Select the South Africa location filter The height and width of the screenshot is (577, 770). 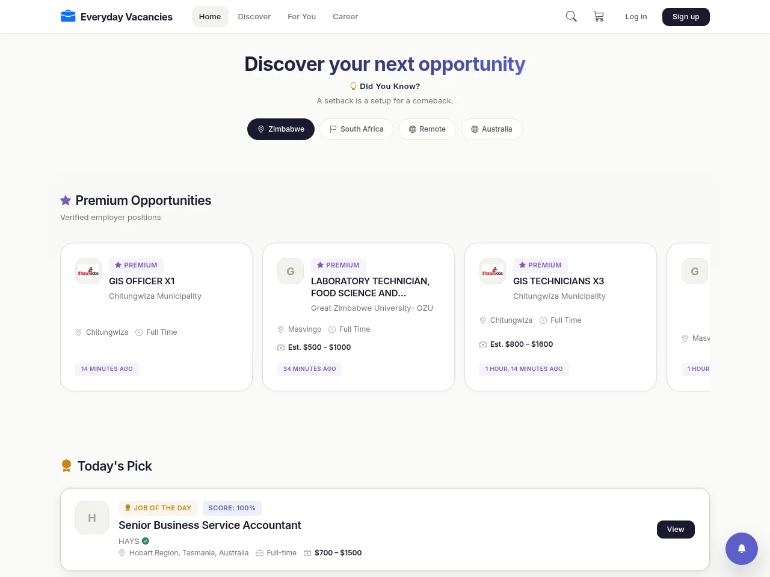(x=356, y=129)
